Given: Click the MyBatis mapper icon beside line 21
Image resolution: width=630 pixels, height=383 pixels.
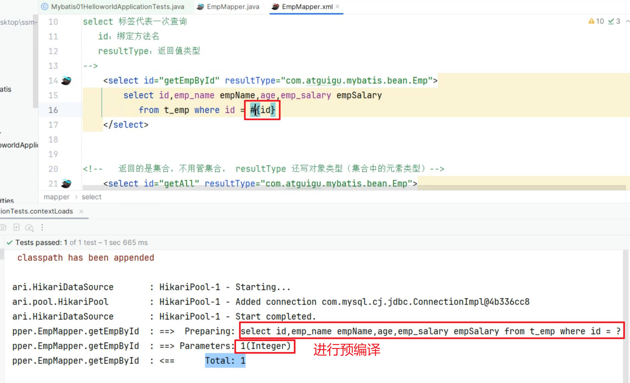Looking at the screenshot, I should pyautogui.click(x=66, y=183).
